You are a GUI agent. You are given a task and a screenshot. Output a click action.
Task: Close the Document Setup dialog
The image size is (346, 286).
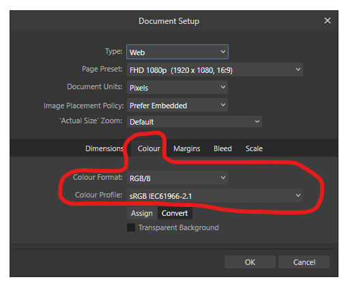[x=327, y=20]
